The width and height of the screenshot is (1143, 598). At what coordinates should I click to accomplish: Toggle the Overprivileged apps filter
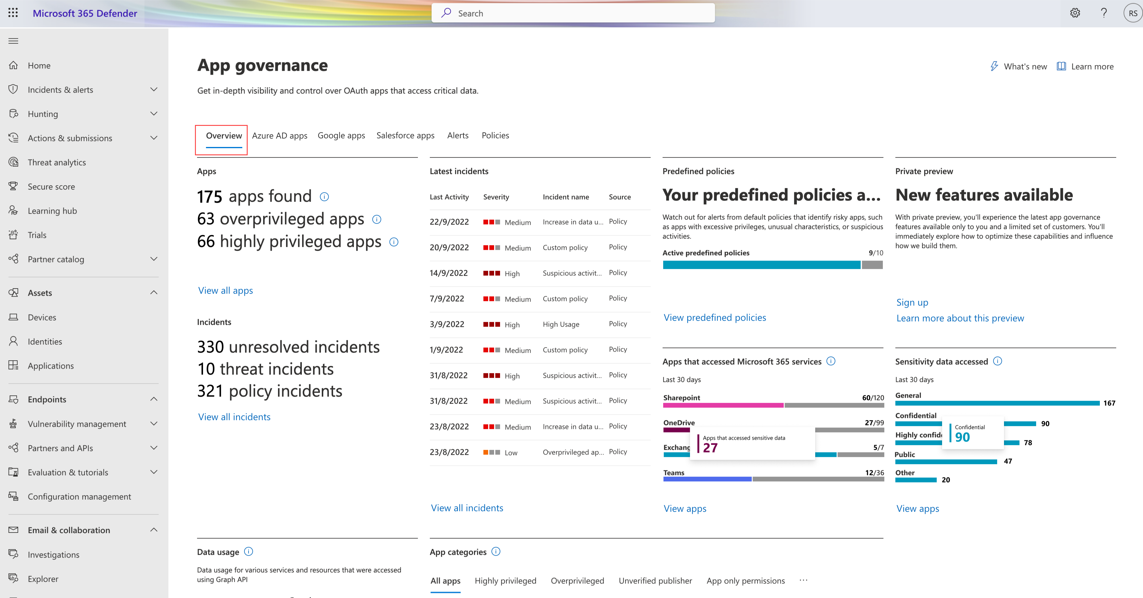click(x=577, y=581)
